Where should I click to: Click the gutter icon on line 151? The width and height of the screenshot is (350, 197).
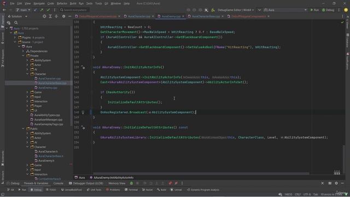pyautogui.click(x=83, y=128)
